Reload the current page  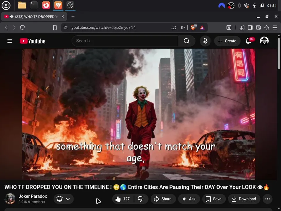(x=23, y=28)
